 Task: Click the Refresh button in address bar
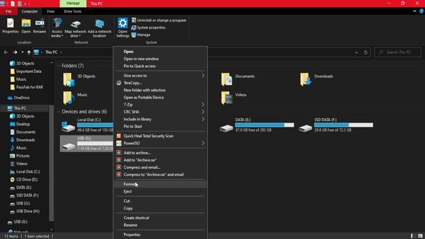click(366, 52)
